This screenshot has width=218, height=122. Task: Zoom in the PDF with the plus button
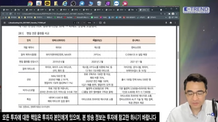point(94,23)
